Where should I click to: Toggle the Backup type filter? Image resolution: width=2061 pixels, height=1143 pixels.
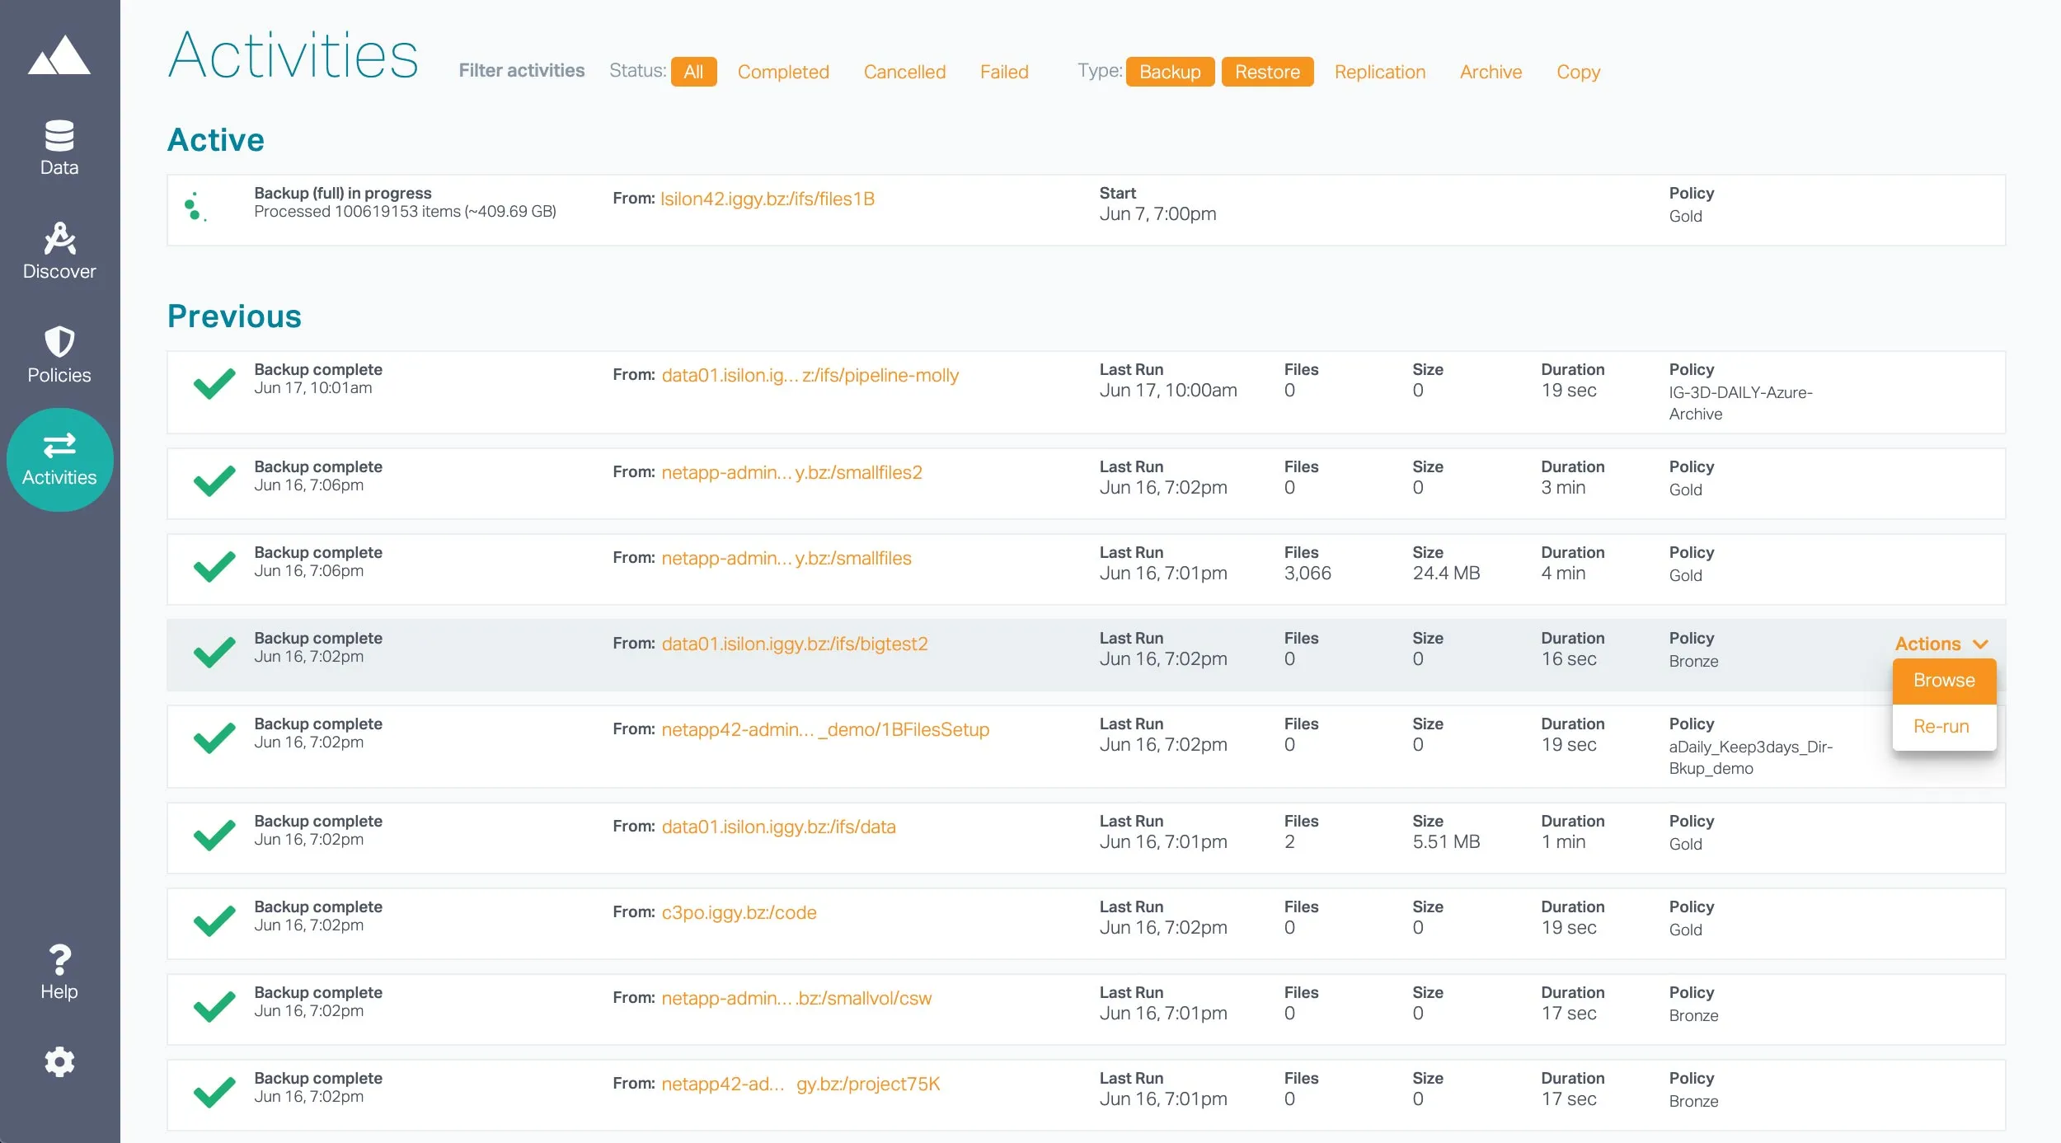pos(1170,72)
